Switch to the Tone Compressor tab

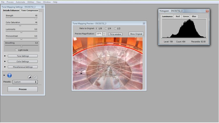29,11
